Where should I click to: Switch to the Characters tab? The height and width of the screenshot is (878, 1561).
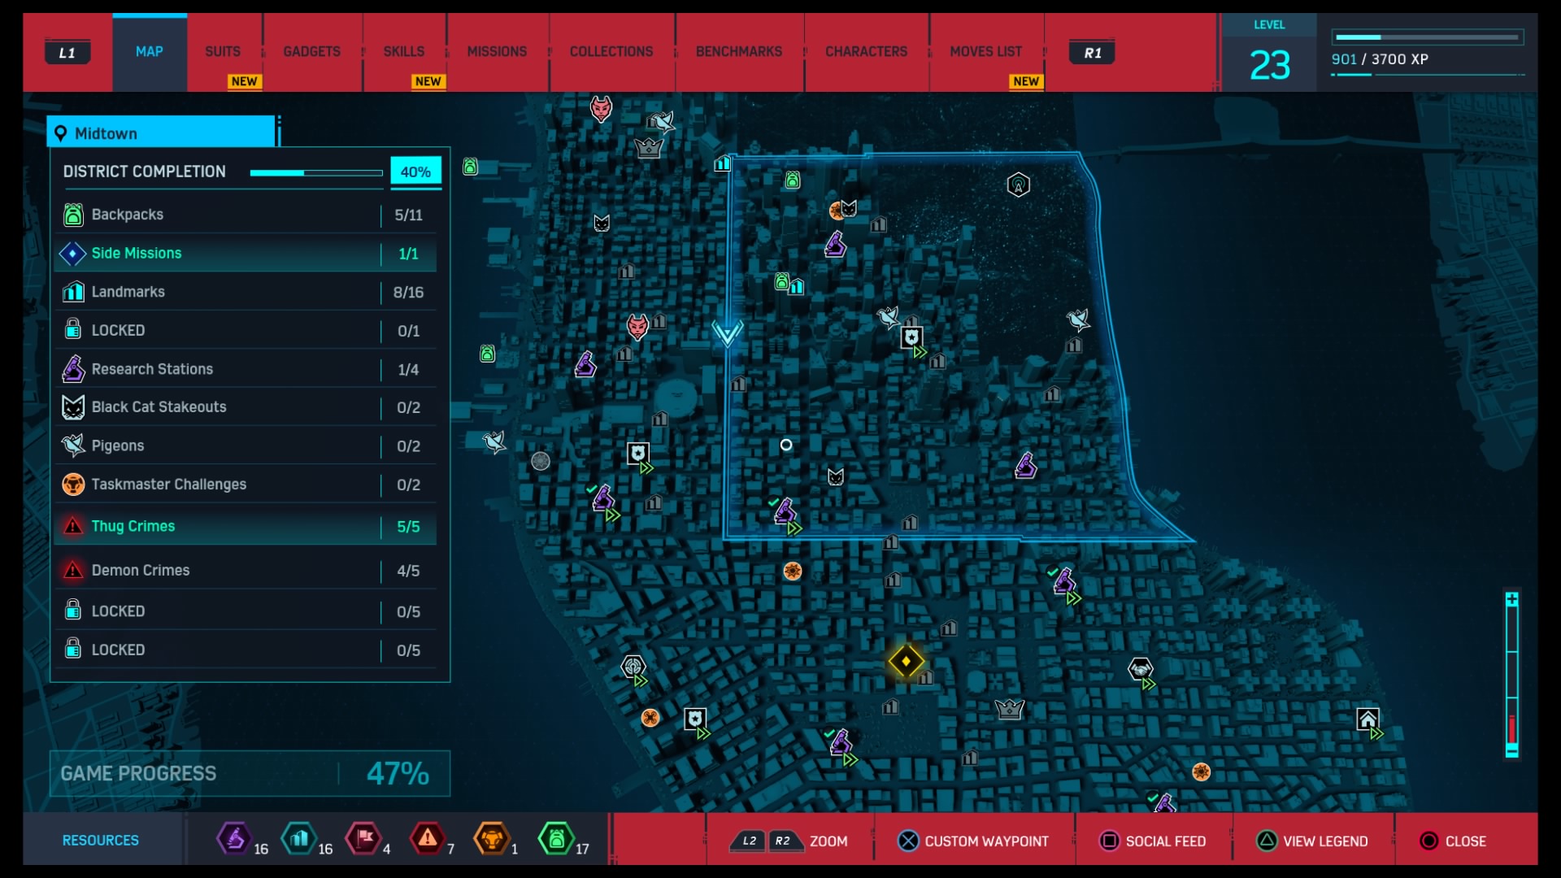pos(867,52)
